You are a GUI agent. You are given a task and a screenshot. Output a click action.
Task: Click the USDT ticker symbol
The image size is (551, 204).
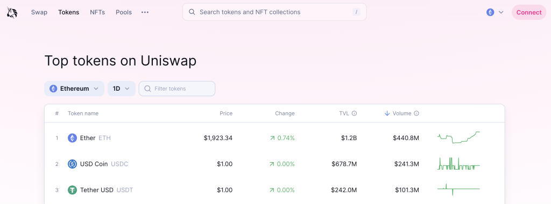pyautogui.click(x=125, y=190)
